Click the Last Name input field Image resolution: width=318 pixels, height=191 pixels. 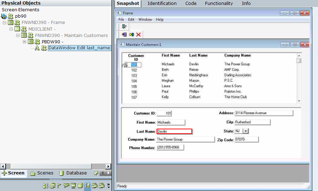174,131
